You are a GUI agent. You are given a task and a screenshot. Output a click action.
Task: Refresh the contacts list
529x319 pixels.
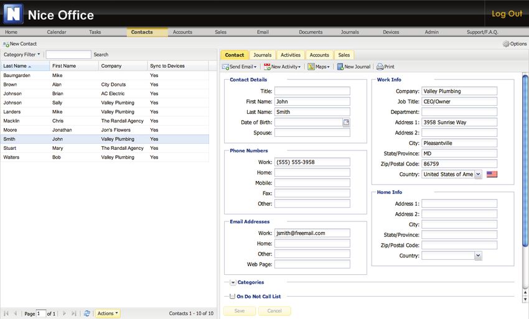(87, 313)
